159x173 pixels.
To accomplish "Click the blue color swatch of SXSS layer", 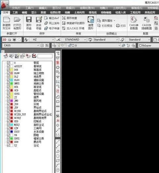I will tap(12, 132).
